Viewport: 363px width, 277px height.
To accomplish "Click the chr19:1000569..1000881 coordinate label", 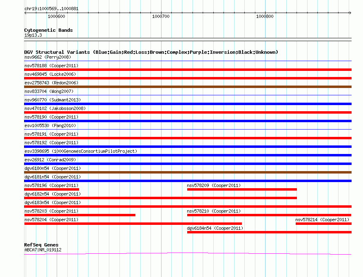I will pos(51,9).
